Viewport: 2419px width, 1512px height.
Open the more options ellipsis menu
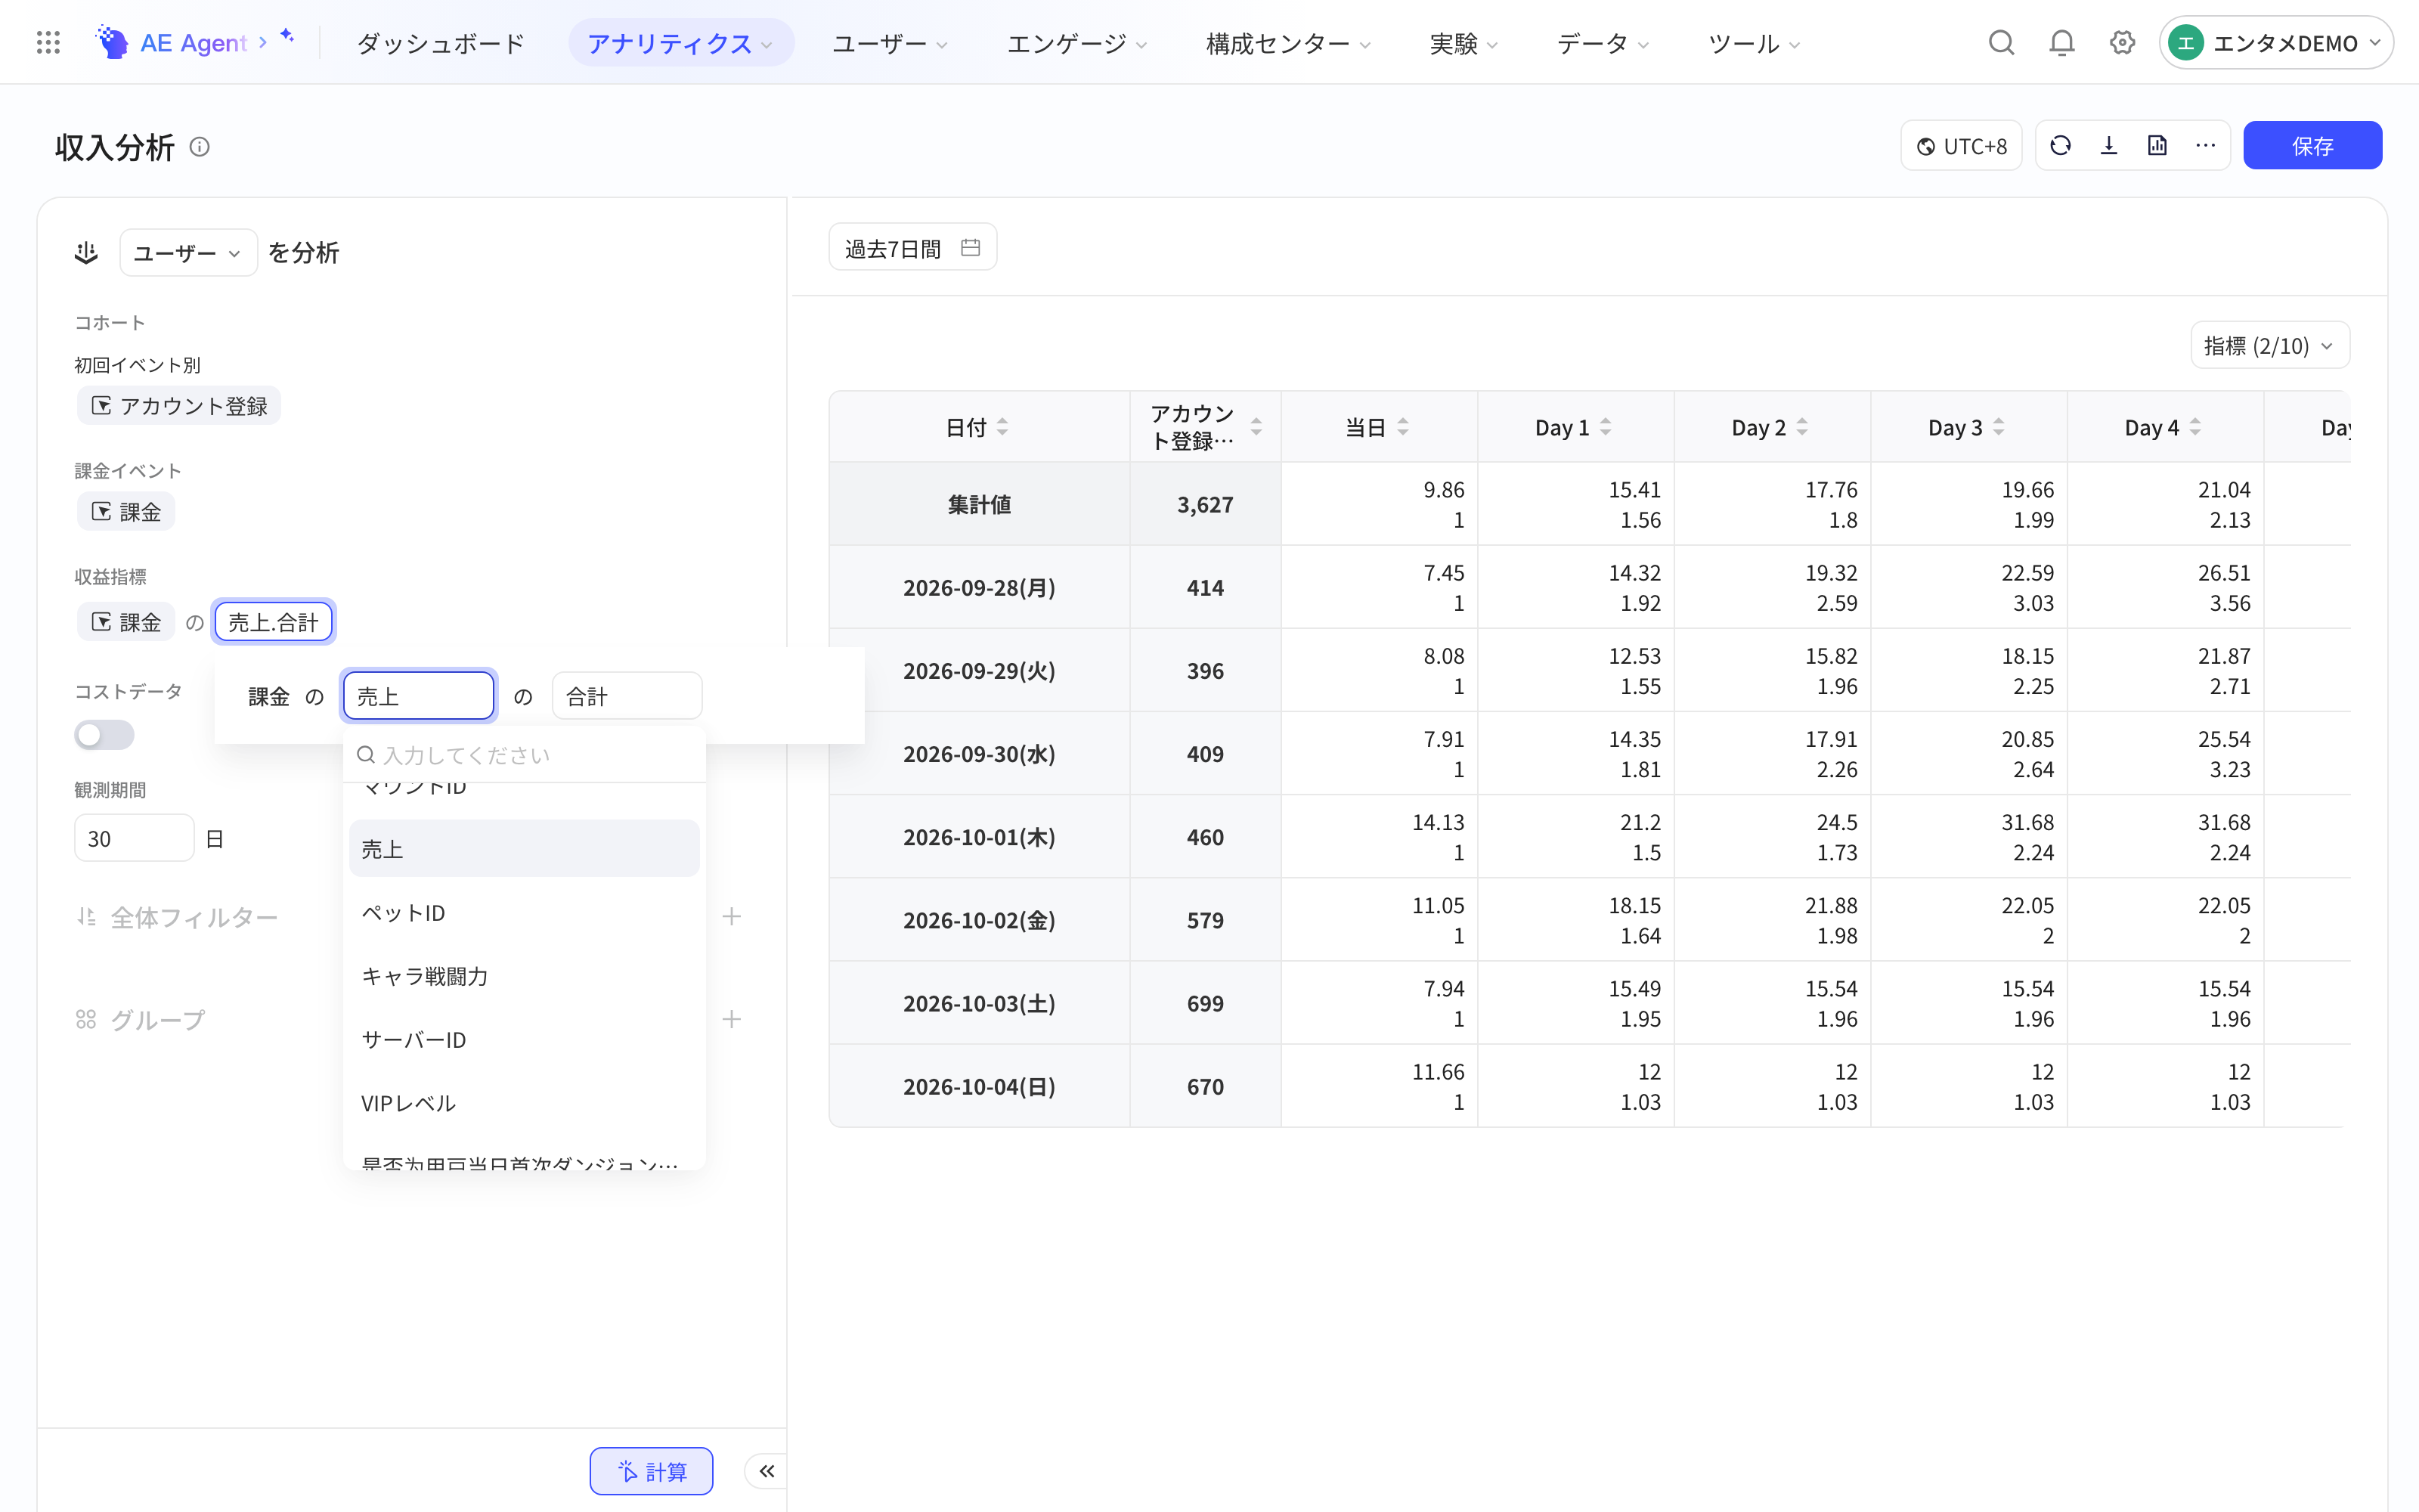pos(2205,146)
